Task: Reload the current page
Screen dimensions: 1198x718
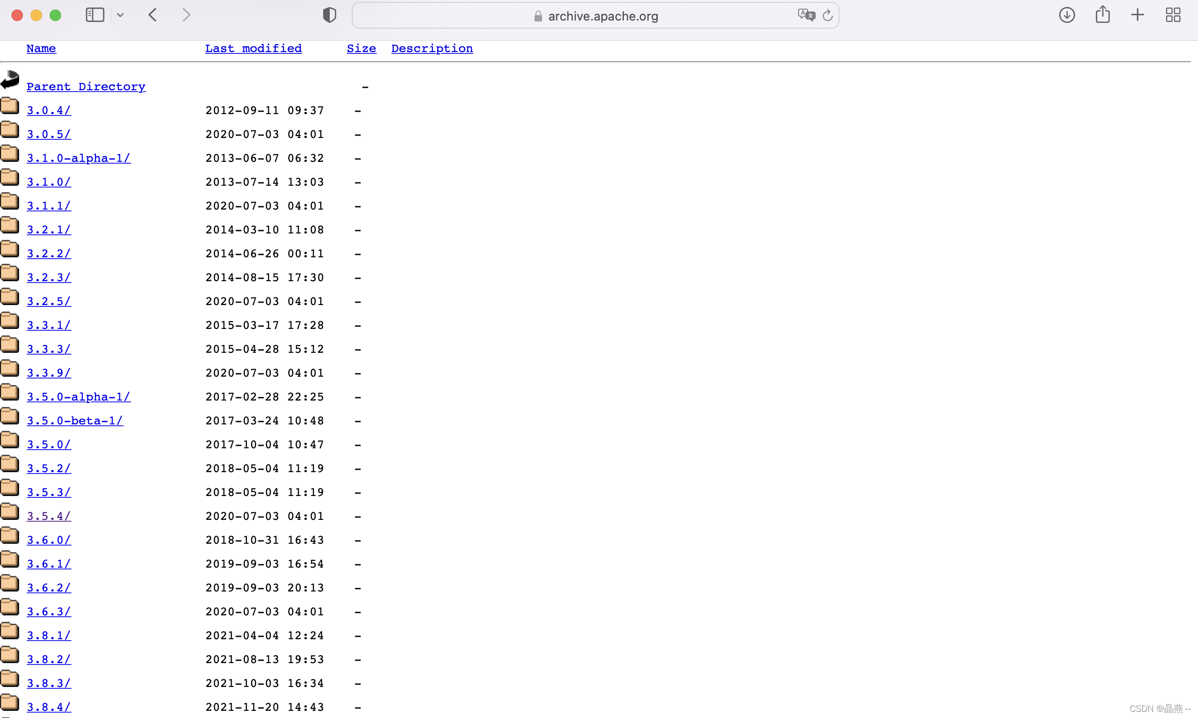Action: (828, 15)
